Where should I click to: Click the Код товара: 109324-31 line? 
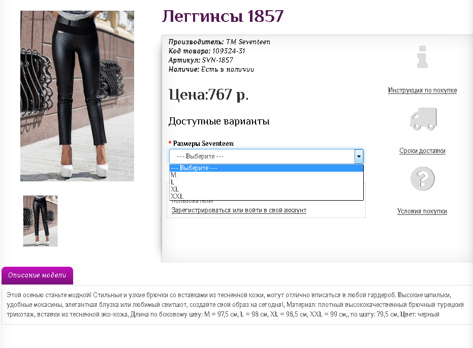tap(207, 51)
